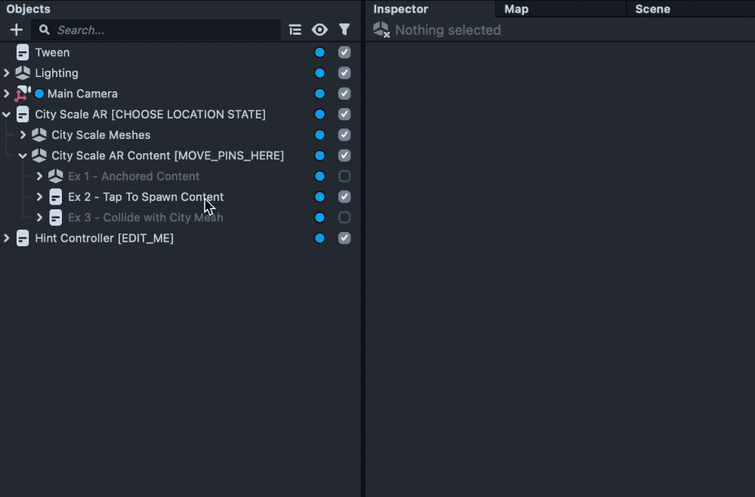Image resolution: width=755 pixels, height=497 pixels.
Task: Switch to the Scene tab
Action: 655,8
